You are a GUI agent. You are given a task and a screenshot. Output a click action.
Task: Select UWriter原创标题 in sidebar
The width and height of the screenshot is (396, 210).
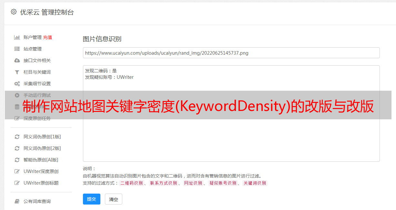[x=41, y=183]
